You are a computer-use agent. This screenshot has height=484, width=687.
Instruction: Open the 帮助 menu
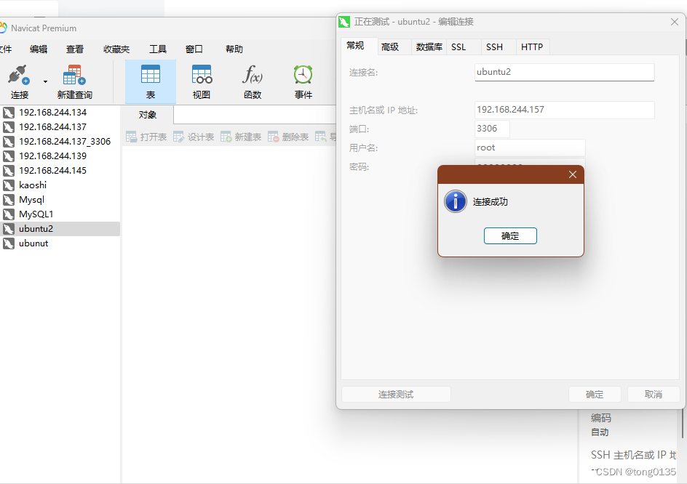[x=234, y=49]
